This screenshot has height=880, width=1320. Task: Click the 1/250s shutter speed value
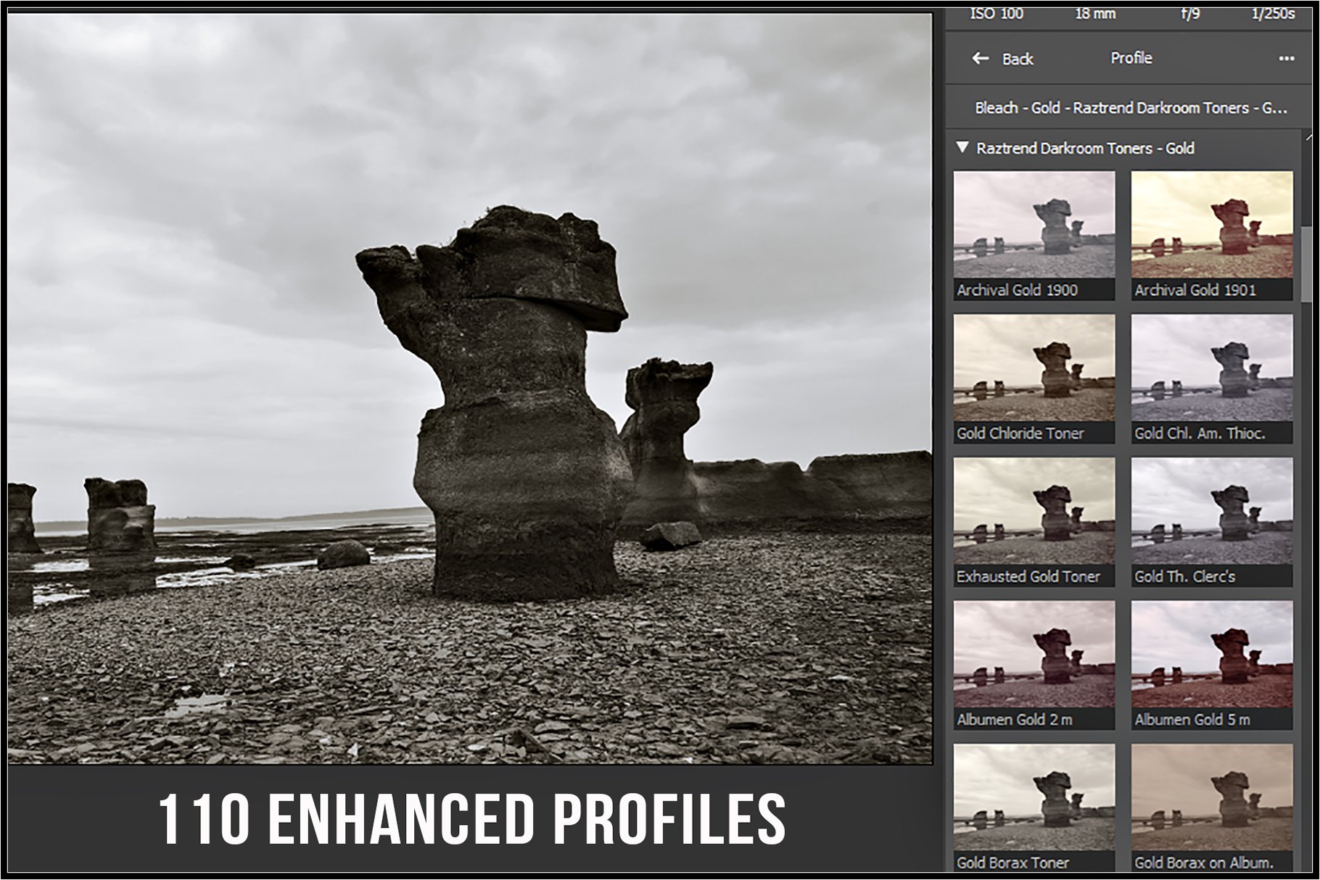coord(1273,14)
